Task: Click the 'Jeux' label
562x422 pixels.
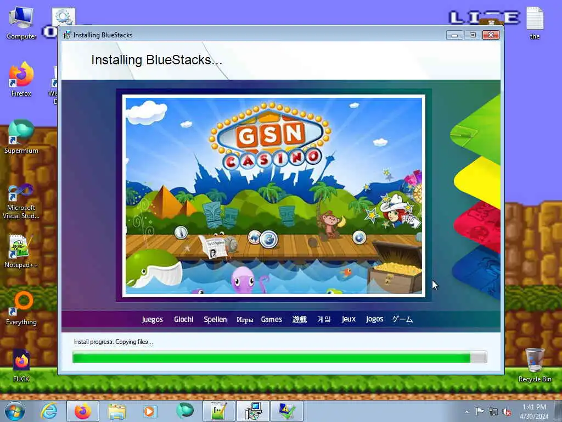Action: [349, 319]
